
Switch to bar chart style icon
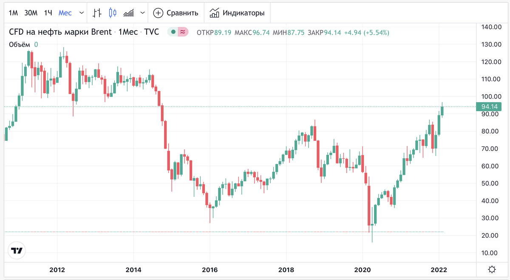tap(97, 13)
